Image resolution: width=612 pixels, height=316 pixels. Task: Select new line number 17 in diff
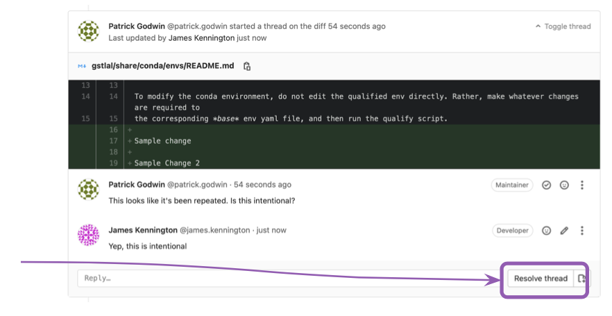point(113,141)
